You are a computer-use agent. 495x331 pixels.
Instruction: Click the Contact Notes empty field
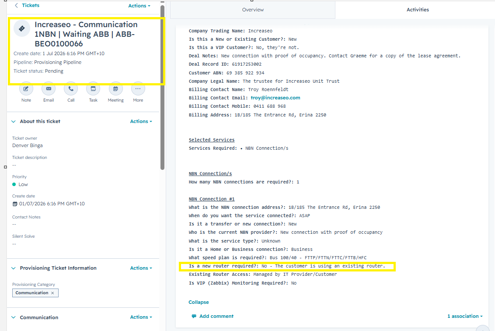point(14,225)
